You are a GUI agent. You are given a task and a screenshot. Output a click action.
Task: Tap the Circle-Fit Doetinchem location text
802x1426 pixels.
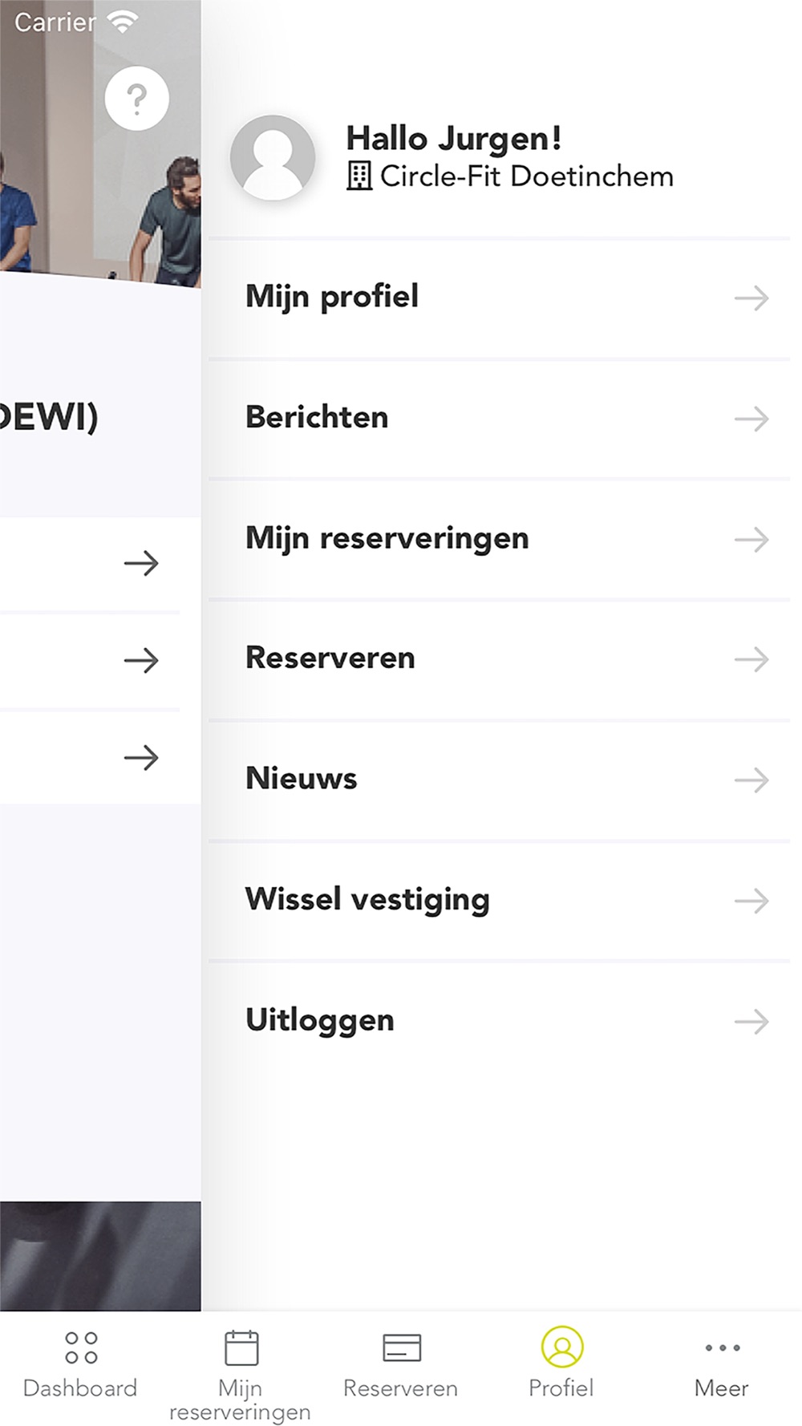[527, 176]
